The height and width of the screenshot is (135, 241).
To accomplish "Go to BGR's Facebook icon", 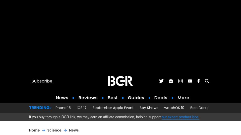I will click(199, 81).
